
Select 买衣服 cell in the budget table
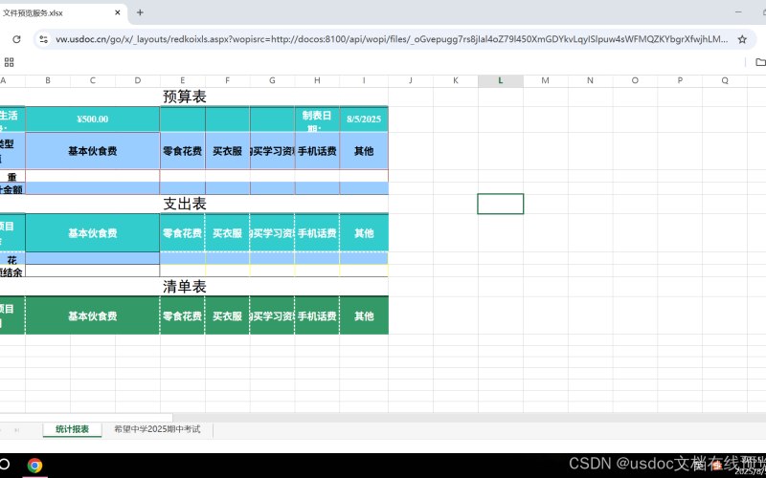(x=227, y=151)
